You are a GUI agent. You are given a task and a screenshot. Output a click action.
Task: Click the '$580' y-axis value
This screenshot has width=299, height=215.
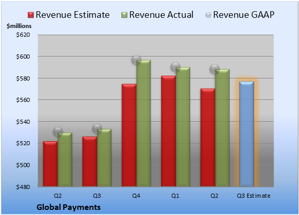(23, 78)
